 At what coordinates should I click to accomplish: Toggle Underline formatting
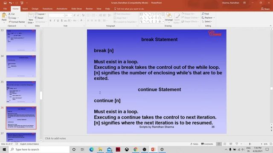(58, 21)
